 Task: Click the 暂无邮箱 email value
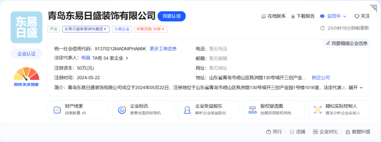click(x=218, y=58)
